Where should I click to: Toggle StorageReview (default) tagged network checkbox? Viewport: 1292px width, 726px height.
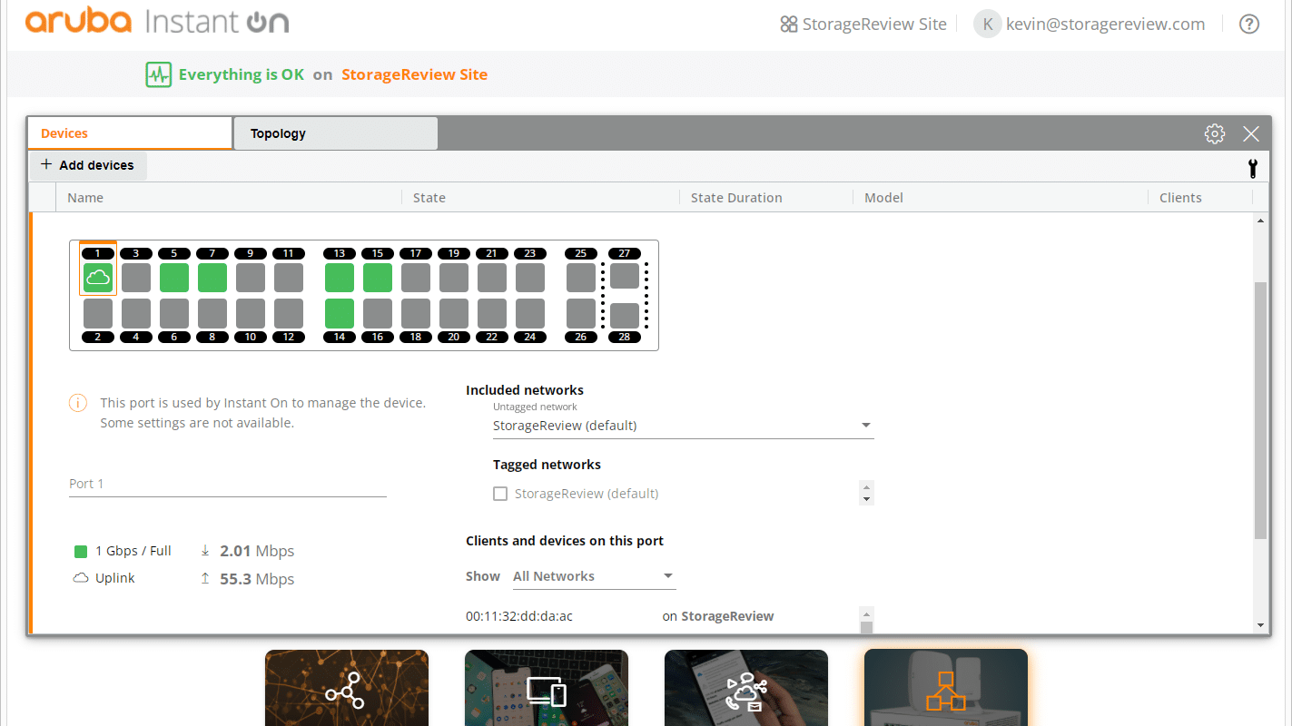(500, 494)
